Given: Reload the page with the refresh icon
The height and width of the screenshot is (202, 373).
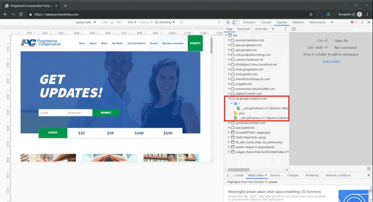Looking at the screenshot, I should tap(21, 14).
